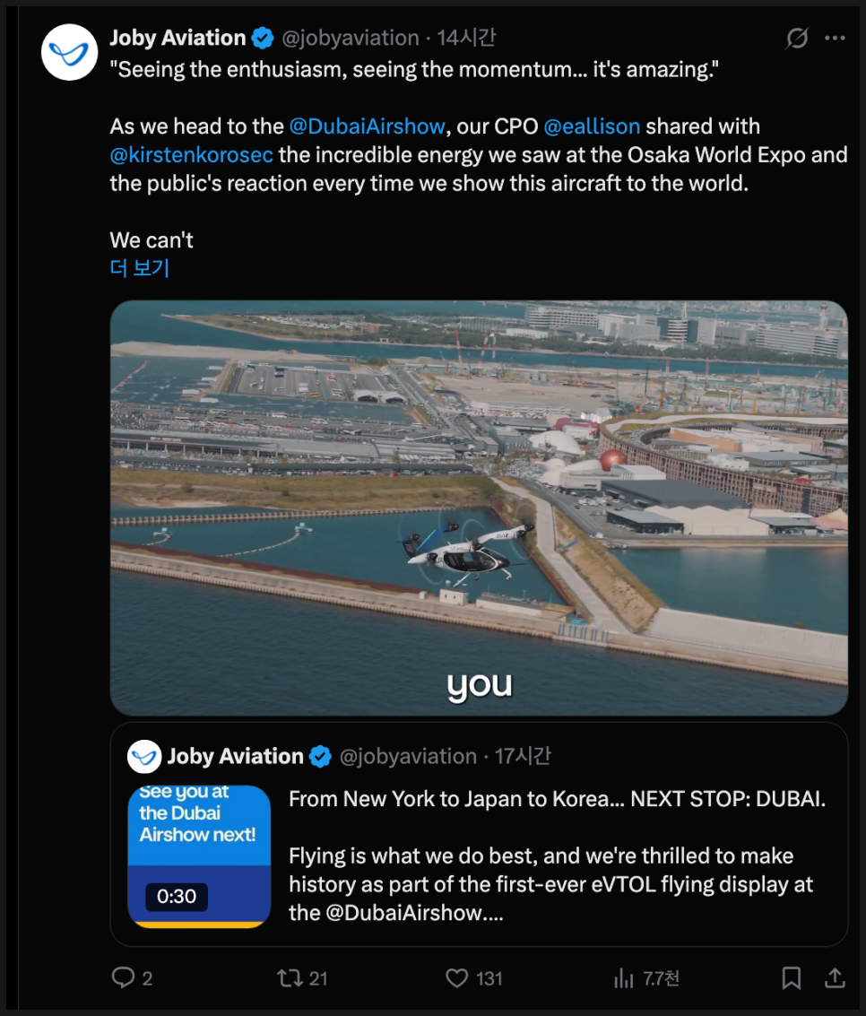Click the '14시간' post timestamp
Viewport: 866px width, 1016px height.
tap(466, 38)
